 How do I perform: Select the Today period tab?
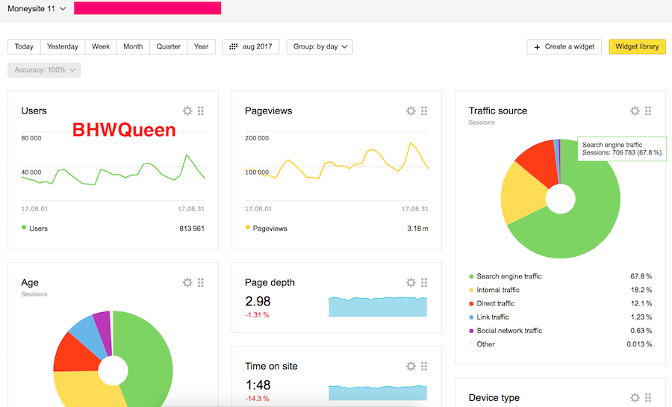tap(24, 47)
